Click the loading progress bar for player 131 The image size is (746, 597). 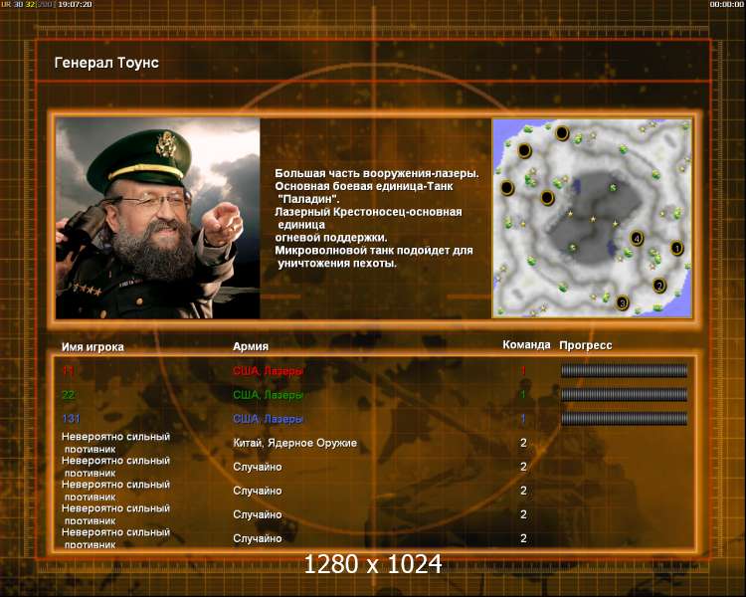click(x=625, y=419)
